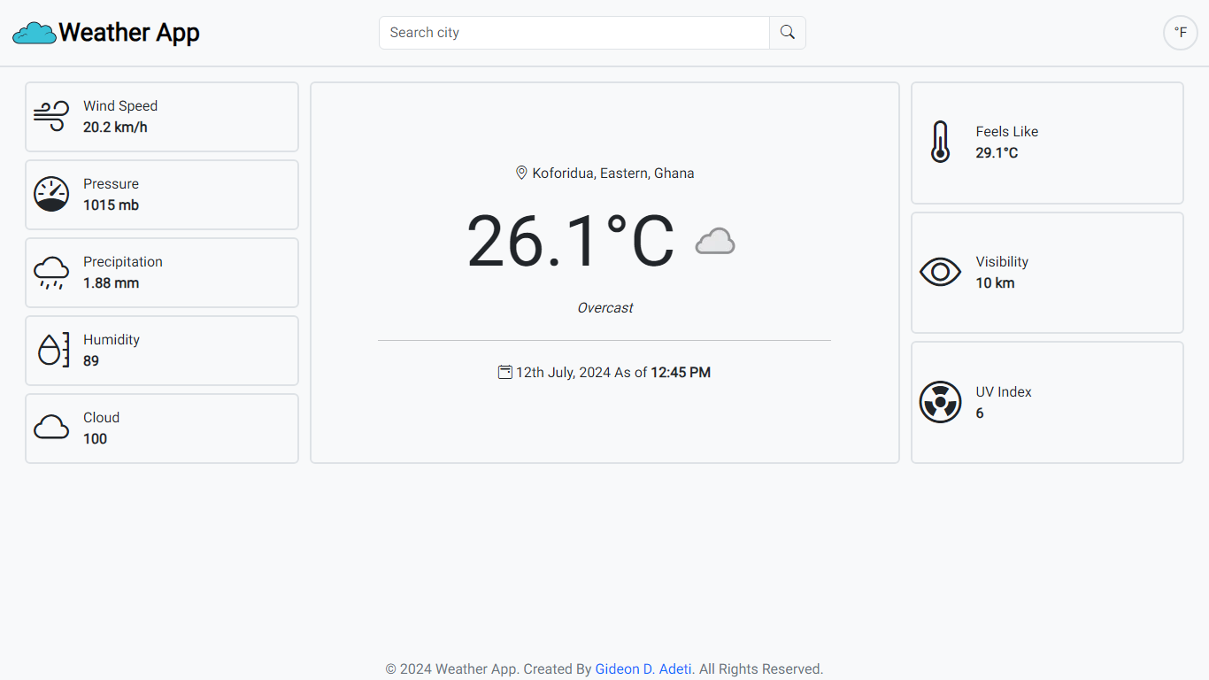
Task: Click the 12:45 PM time display
Action: tap(681, 372)
